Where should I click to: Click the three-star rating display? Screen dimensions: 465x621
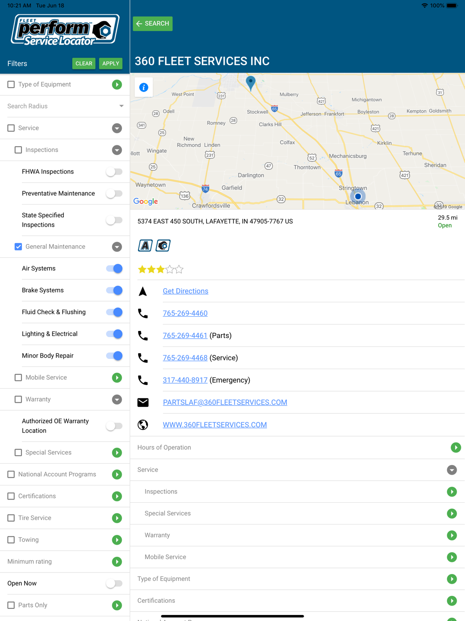click(x=160, y=270)
